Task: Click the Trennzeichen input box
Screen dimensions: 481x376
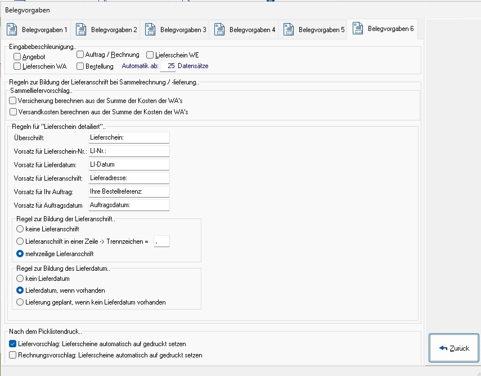Action: 161,241
